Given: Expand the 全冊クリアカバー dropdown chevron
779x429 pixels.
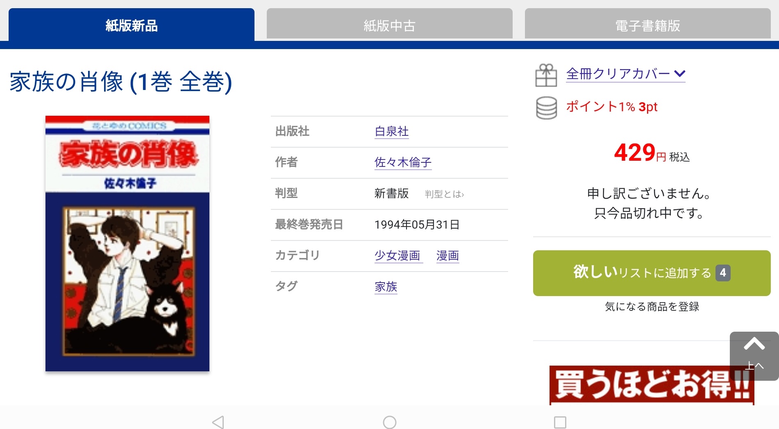Looking at the screenshot, I should coord(680,74).
